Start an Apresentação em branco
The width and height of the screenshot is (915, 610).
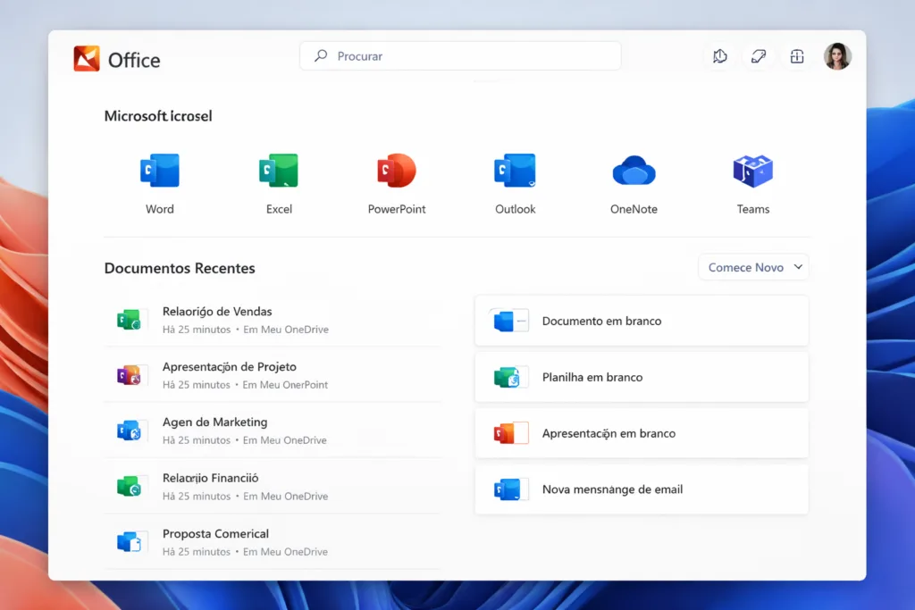coord(641,432)
